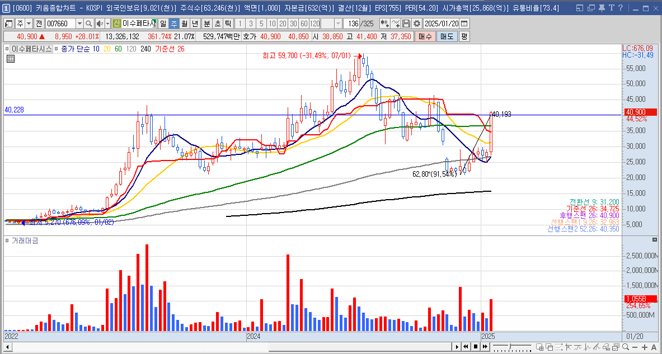Toggle the 초 second period button
The width and height of the screenshot is (662, 354).
217,23
